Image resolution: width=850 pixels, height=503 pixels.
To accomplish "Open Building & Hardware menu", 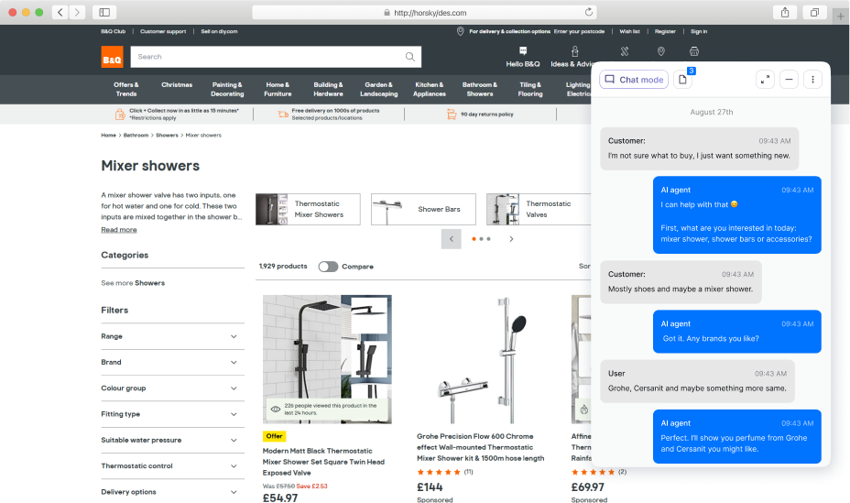I will [329, 90].
